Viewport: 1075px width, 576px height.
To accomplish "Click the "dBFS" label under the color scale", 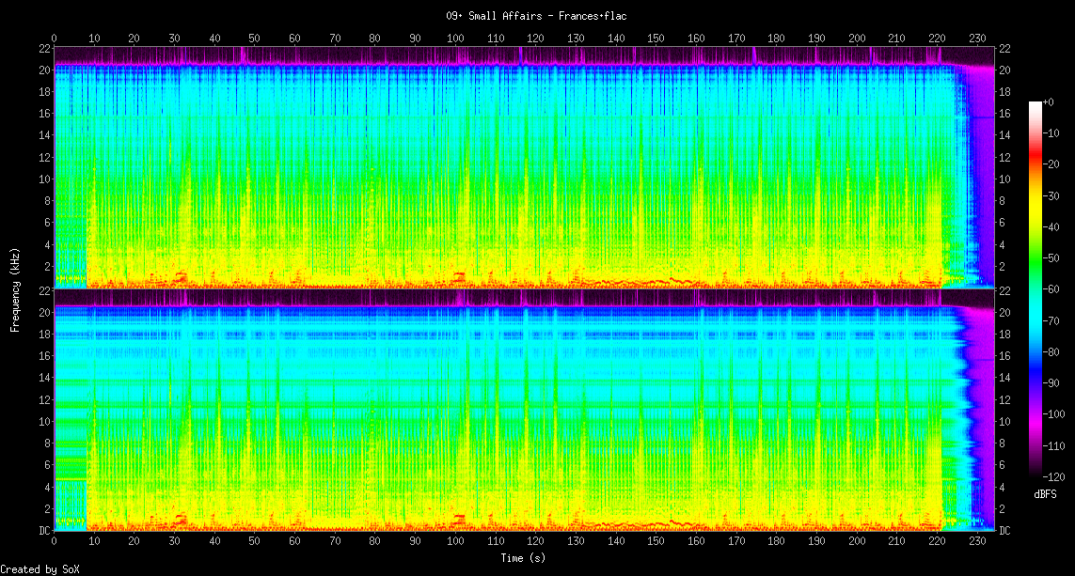I will point(1045,493).
